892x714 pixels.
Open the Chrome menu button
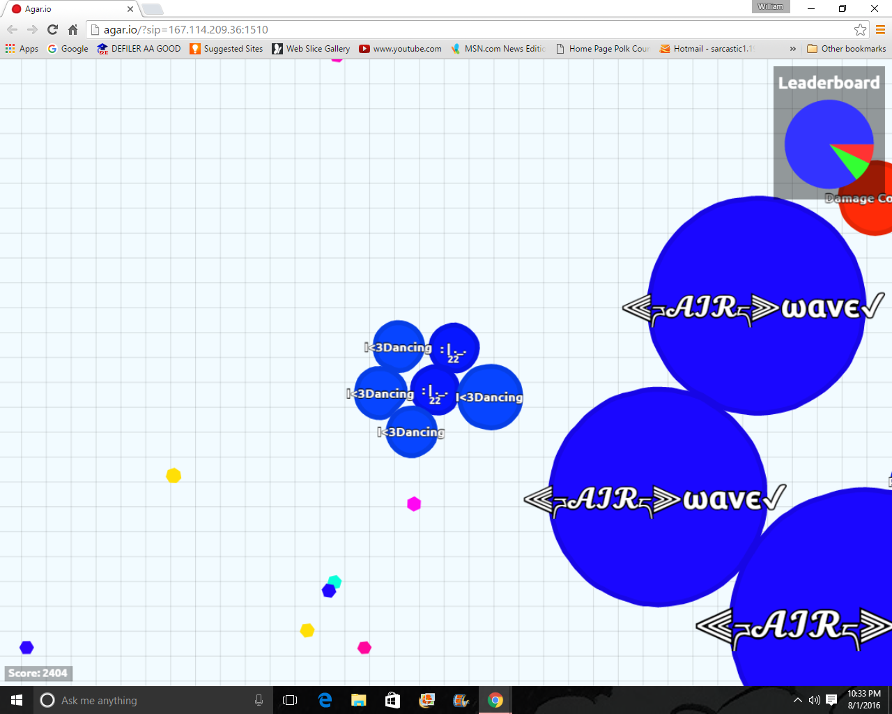880,29
